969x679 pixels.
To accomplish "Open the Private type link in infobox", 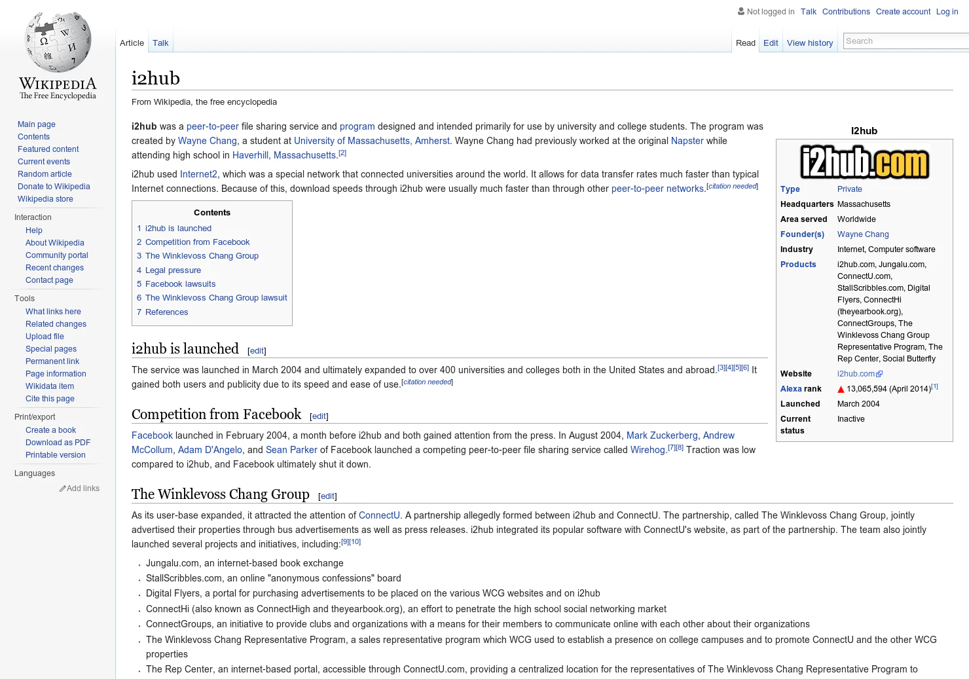I will point(850,189).
